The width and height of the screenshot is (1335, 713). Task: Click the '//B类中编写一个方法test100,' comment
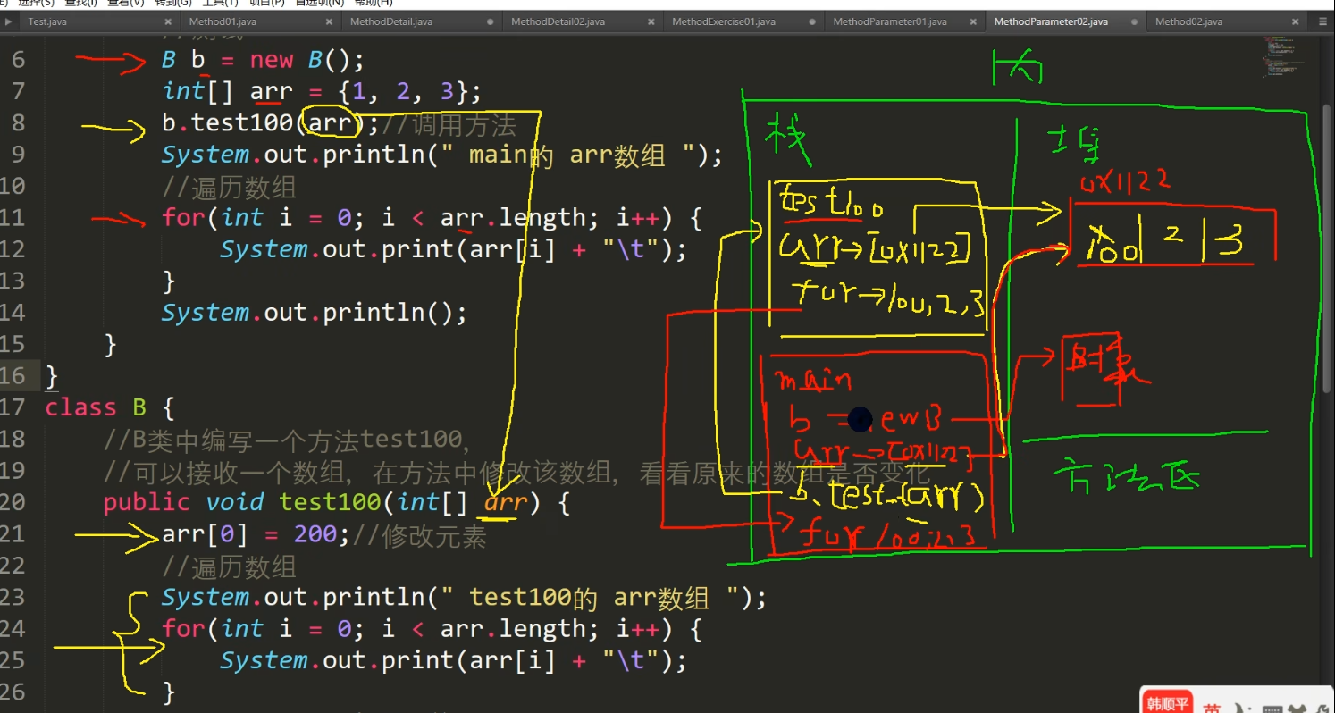[x=287, y=440]
